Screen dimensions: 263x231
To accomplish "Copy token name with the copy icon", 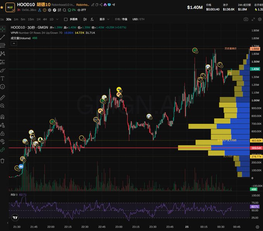I will click(97, 5).
